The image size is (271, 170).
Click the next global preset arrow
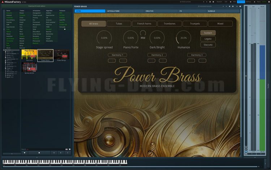[207, 2]
